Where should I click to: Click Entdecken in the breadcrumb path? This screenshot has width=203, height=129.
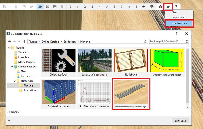tap(70, 42)
